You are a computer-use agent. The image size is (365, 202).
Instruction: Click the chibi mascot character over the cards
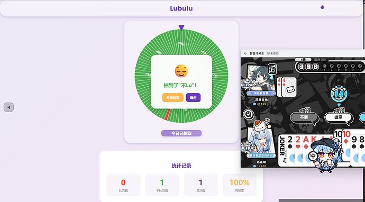tap(326, 155)
